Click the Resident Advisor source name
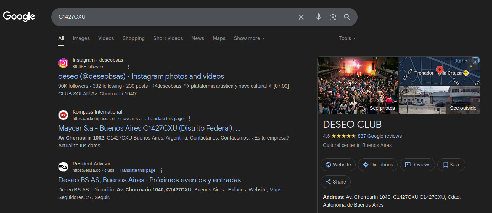The image size is (492, 213). pyautogui.click(x=91, y=164)
